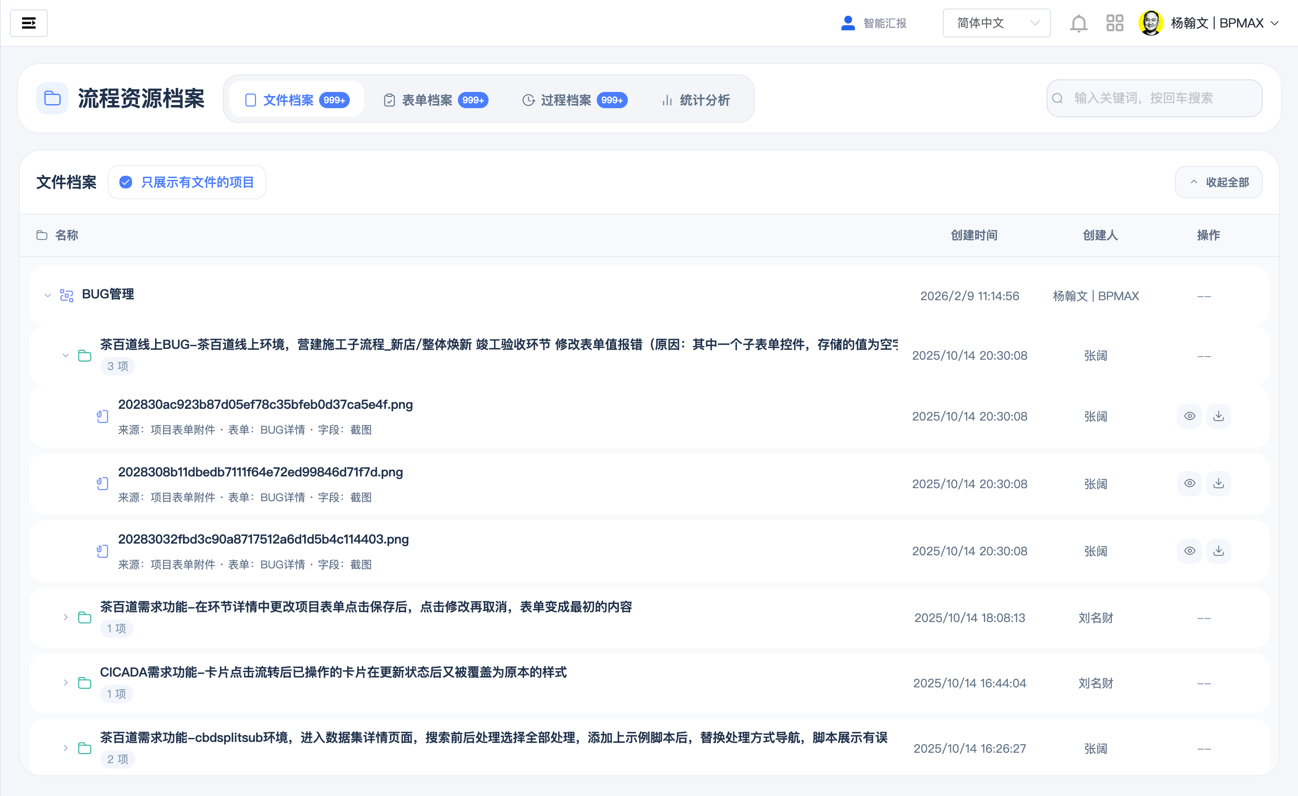Click the 杨翰文 user avatar
The width and height of the screenshot is (1298, 796).
coord(1151,22)
